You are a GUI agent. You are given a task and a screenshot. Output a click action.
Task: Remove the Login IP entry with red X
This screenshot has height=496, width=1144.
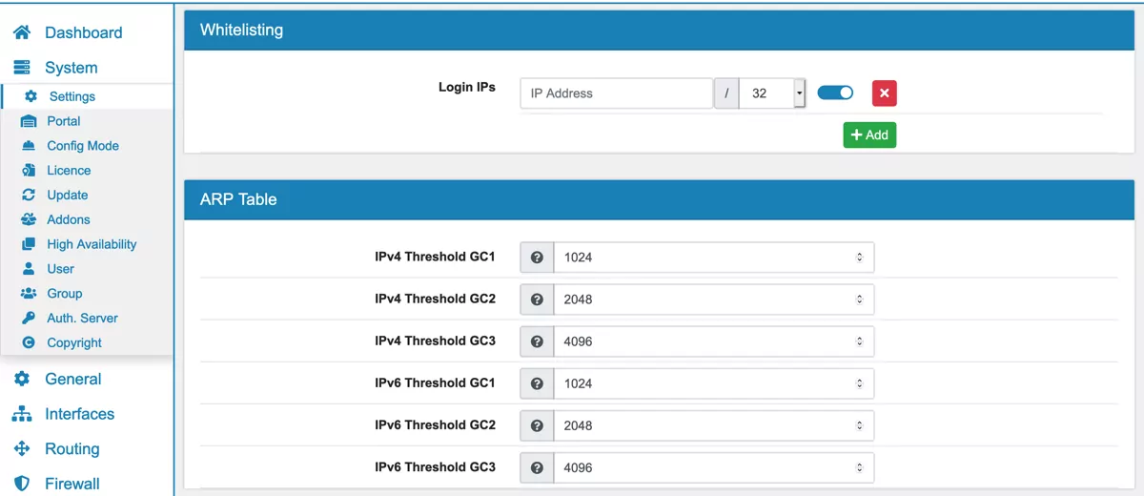[x=884, y=93]
